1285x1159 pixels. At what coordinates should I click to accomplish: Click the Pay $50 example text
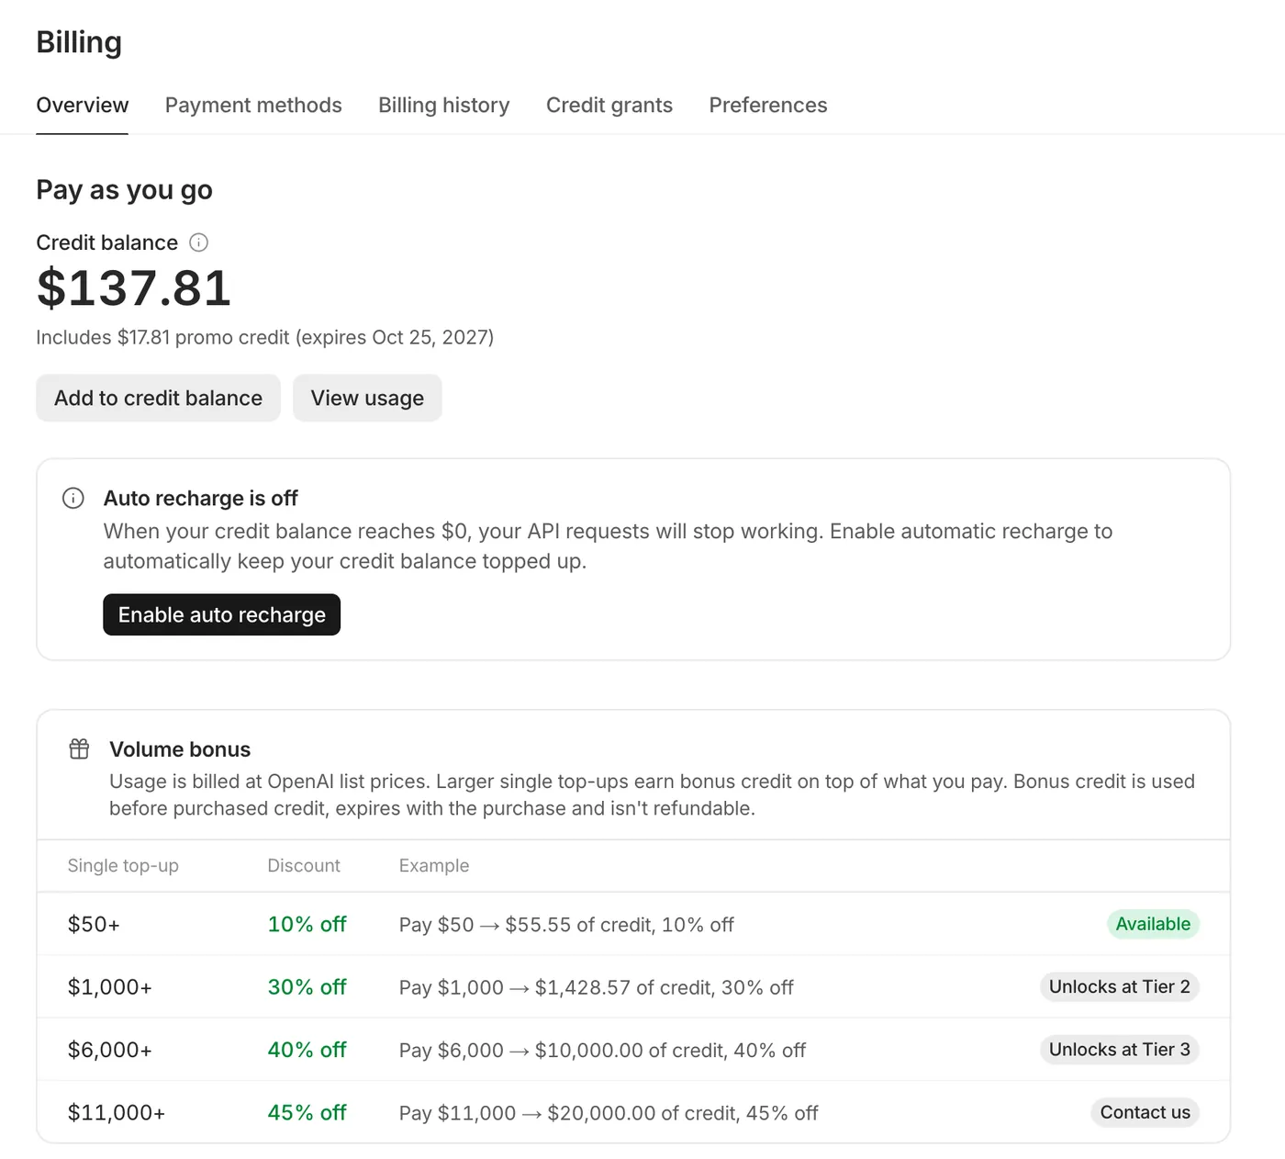566,925
